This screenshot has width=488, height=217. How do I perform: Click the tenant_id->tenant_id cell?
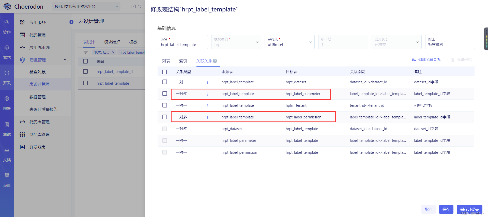click(x=367, y=105)
